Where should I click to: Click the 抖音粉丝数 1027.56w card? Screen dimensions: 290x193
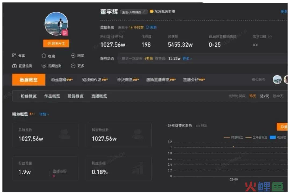pyautogui.click(x=119, y=135)
